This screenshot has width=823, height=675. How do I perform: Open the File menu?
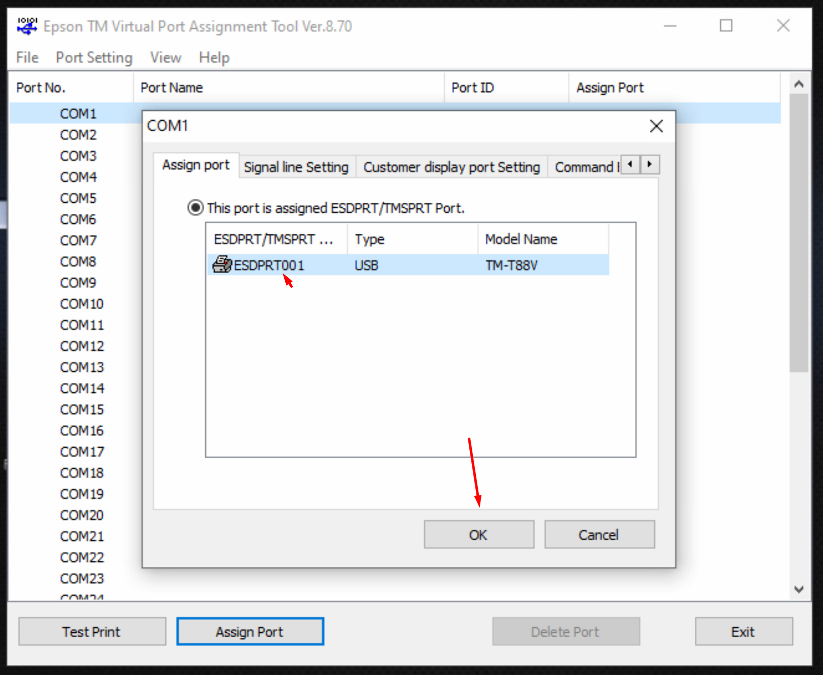27,57
